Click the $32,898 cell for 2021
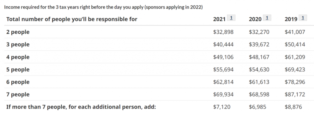 [x=223, y=32]
